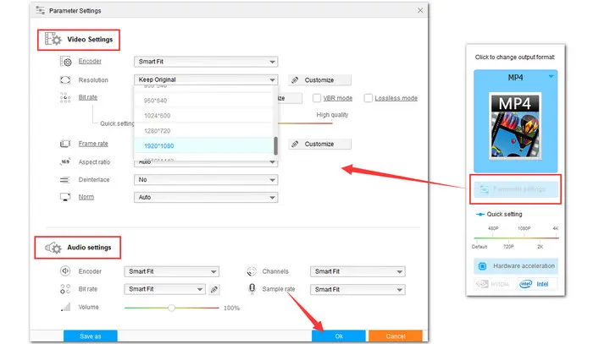Click the audio Bit rate dots icon
Image resolution: width=593 pixels, height=344 pixels.
pos(65,289)
